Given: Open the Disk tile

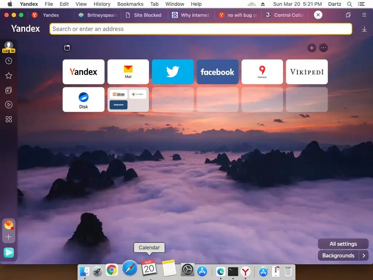Looking at the screenshot, I should point(83,100).
